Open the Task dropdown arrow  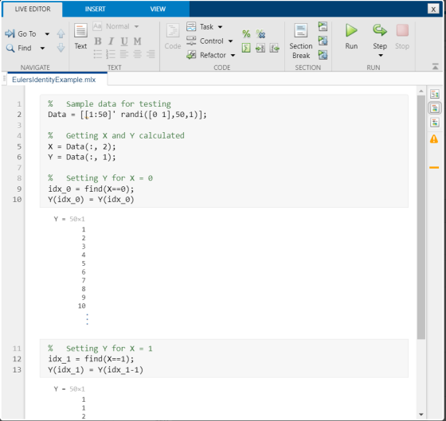point(220,27)
